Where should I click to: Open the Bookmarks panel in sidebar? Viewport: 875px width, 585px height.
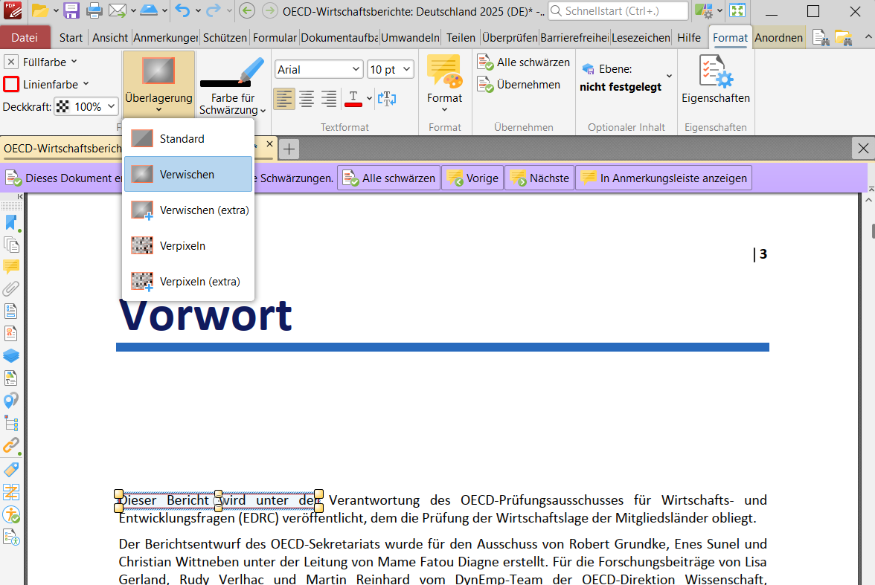pos(11,222)
